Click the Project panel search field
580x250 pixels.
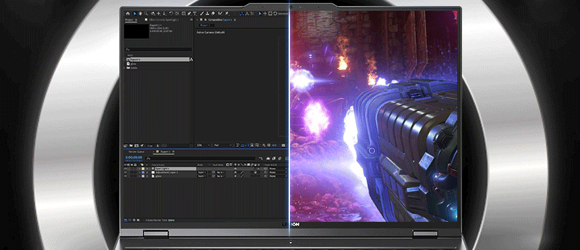(158, 49)
